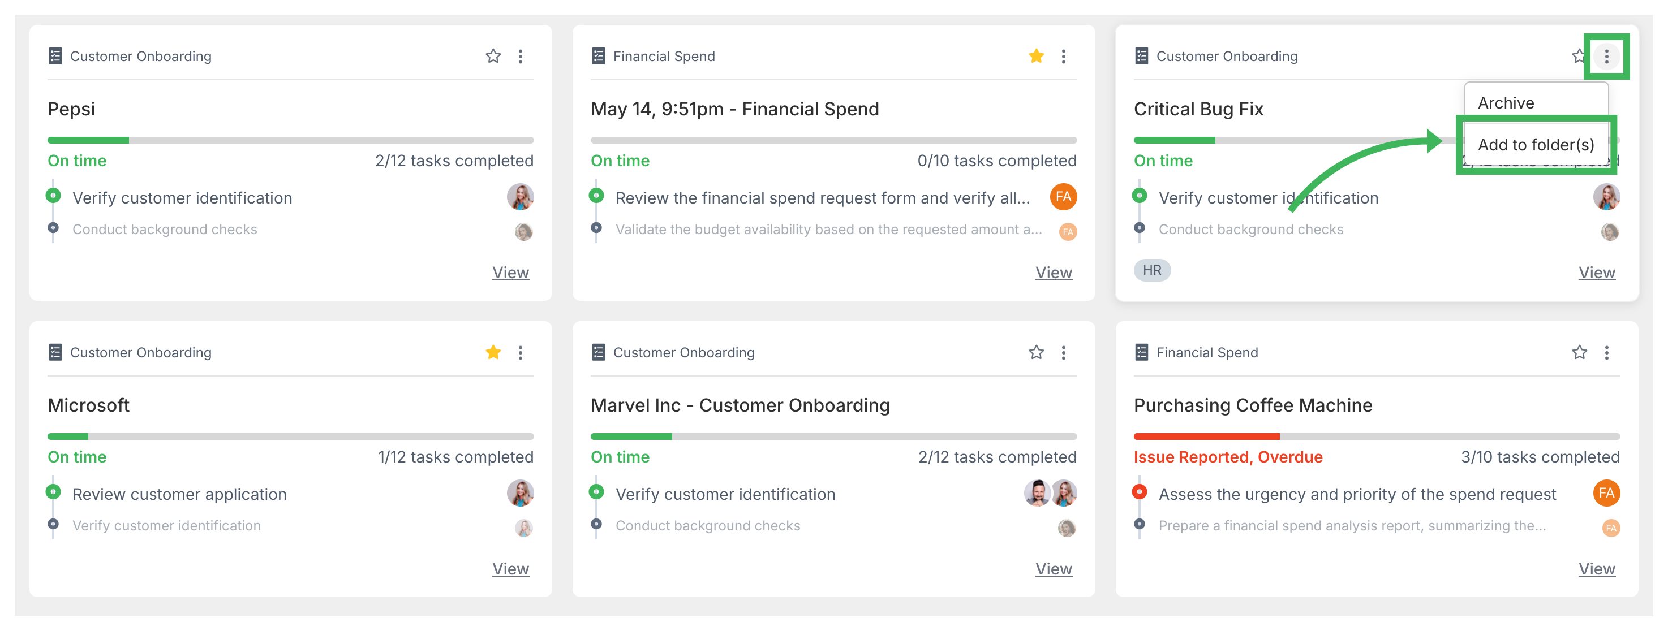Click Review customer application task in Microsoft
1668x631 pixels.
coord(179,494)
